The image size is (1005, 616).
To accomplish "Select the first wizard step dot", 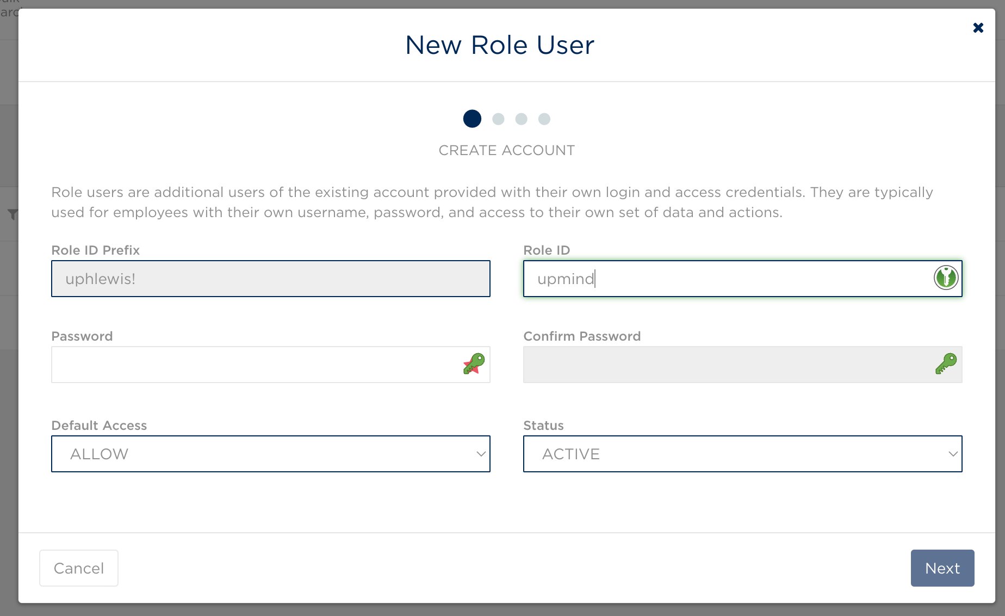I will 472,119.
